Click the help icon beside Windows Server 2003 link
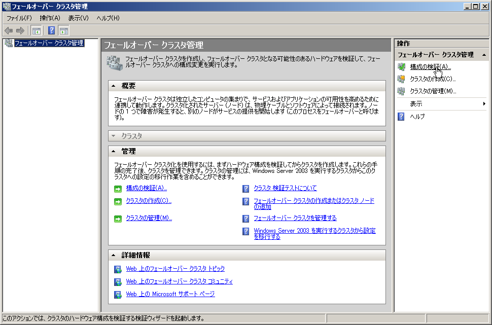 point(245,231)
